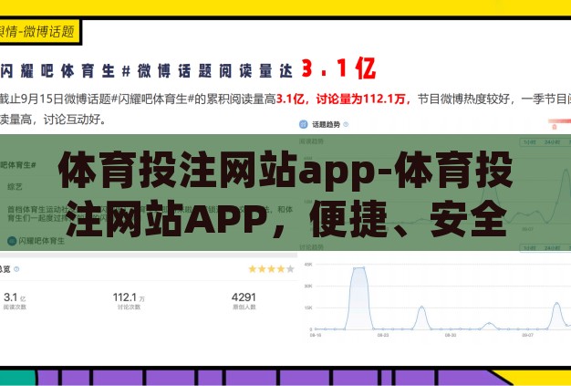Click the 30K value on chart axis
The width and height of the screenshot is (571, 386).
308,287
